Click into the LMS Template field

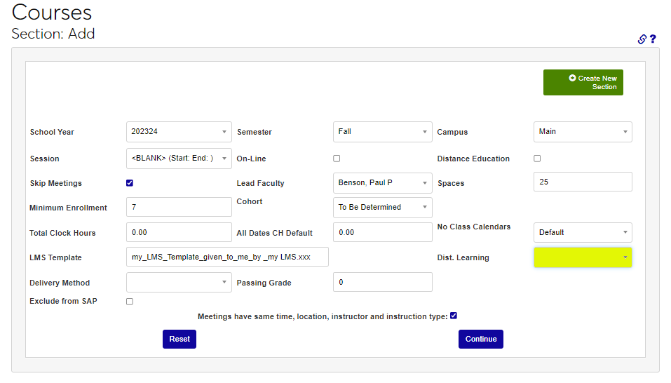(x=227, y=257)
